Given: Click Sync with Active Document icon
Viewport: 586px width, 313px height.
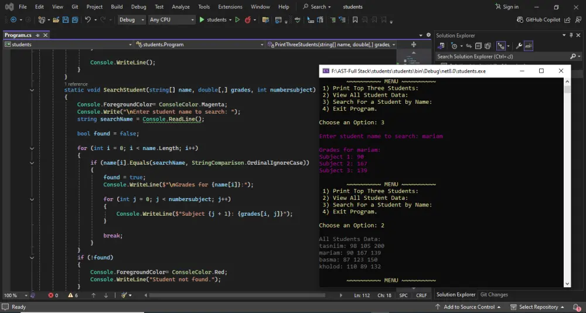Looking at the screenshot, I should pyautogui.click(x=468, y=46).
